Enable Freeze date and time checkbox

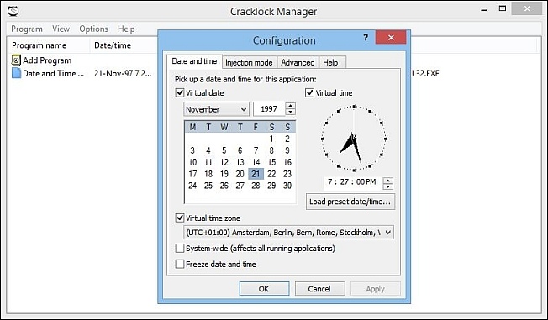[180, 264]
